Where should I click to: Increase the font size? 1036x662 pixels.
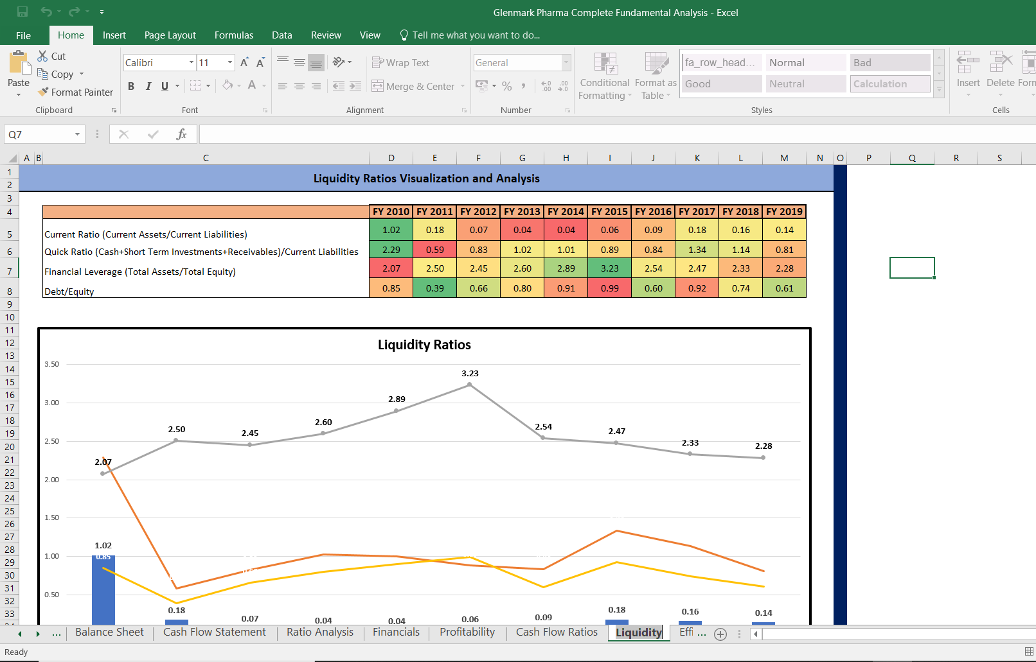click(244, 62)
